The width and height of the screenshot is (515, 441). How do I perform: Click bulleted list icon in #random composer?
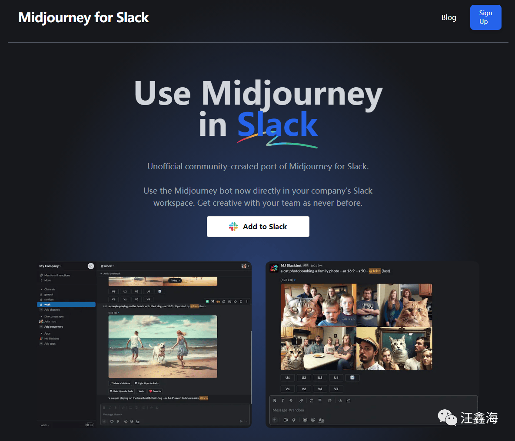point(319,401)
